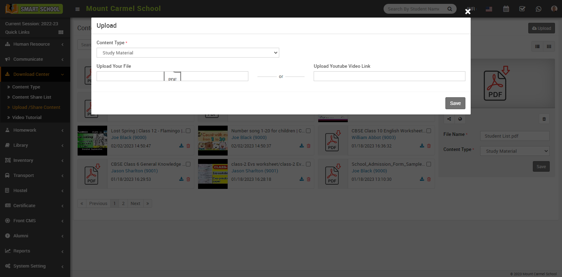Select the School_Admission_Form_Sample checkbox

pos(429,164)
